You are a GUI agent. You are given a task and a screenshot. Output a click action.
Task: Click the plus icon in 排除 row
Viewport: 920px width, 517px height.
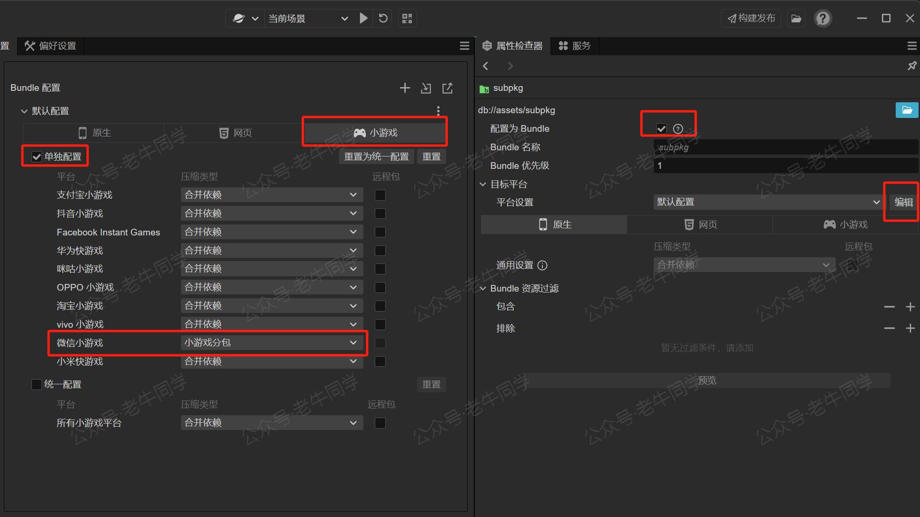point(910,328)
